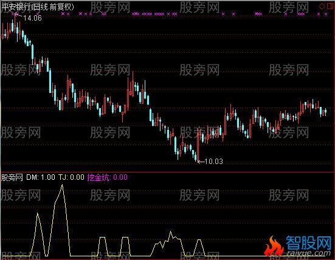The image size is (335, 260).
Task: Click the TJ: 0.00 indicator value
Action: [x=71, y=177]
